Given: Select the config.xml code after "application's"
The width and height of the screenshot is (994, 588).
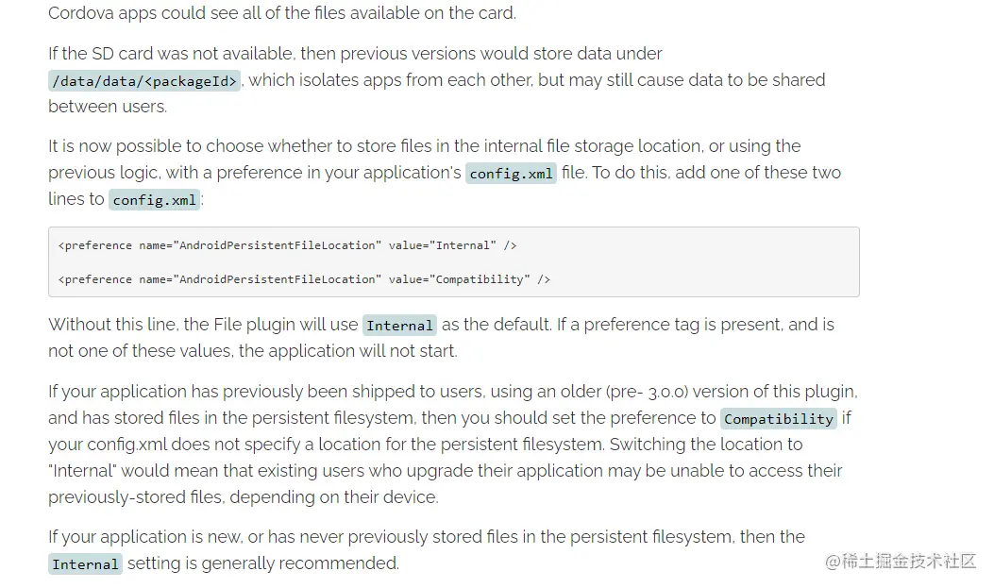Looking at the screenshot, I should pos(511,173).
